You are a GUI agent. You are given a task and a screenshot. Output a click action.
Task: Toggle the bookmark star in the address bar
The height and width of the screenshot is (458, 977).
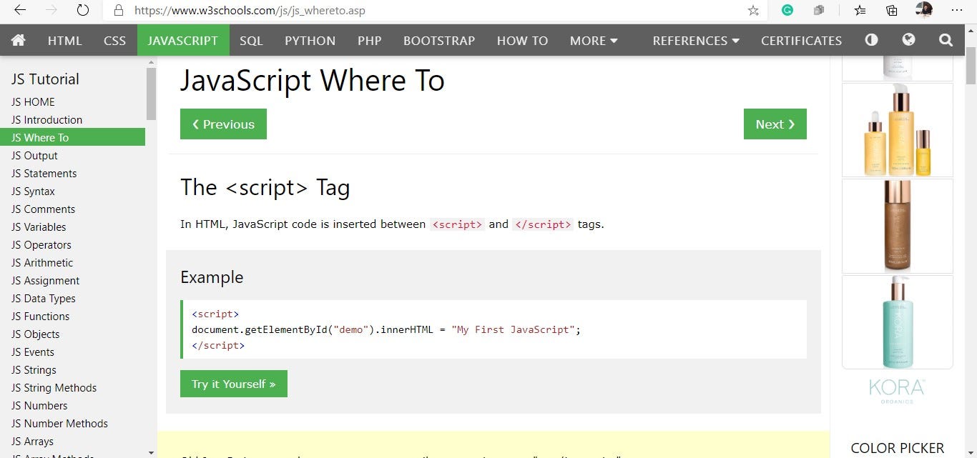(x=753, y=11)
